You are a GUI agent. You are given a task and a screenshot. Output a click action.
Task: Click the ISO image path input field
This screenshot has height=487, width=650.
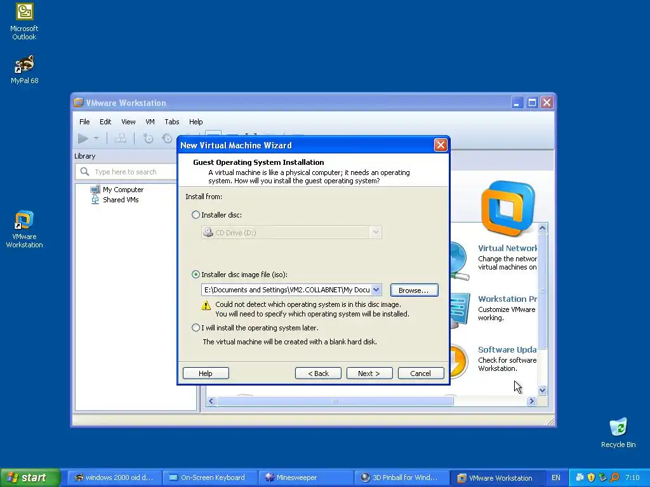(286, 289)
